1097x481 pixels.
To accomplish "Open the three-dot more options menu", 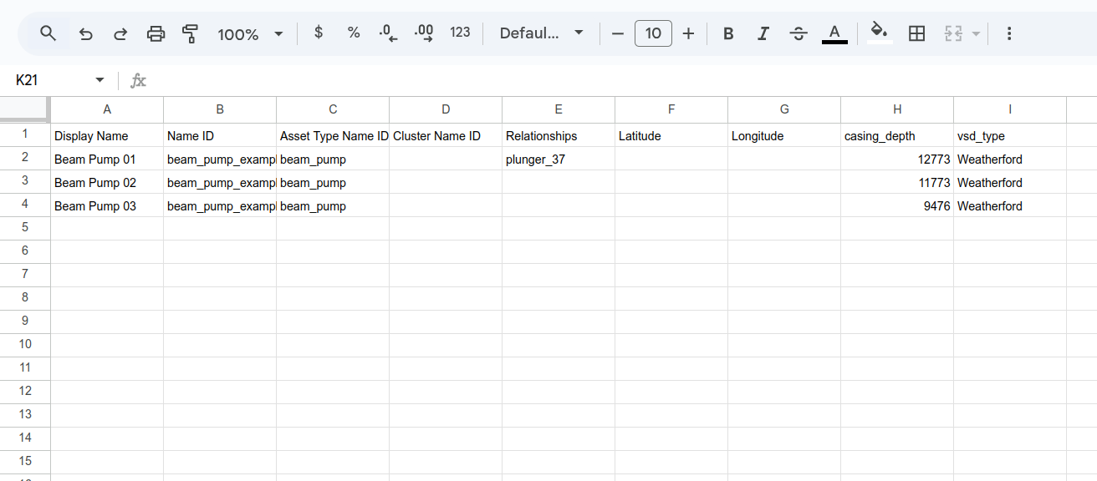I will [1009, 33].
